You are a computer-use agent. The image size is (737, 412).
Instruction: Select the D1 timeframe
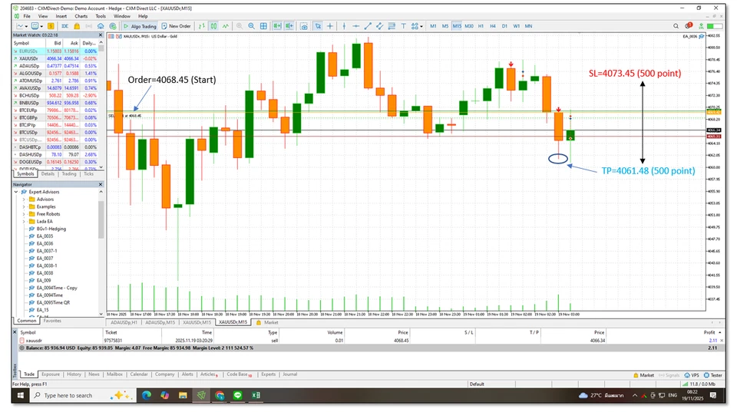point(504,26)
